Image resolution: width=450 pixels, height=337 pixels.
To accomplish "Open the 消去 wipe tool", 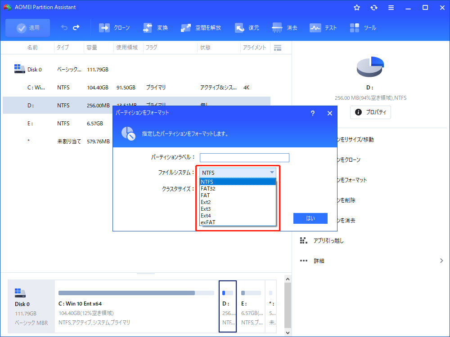I will 284,28.
